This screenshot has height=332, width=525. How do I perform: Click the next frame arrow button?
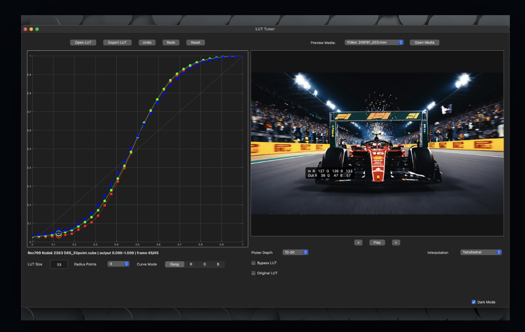tap(396, 243)
